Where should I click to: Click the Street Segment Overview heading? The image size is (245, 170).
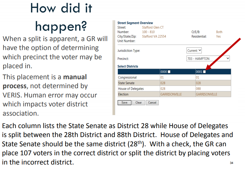click(x=135, y=23)
